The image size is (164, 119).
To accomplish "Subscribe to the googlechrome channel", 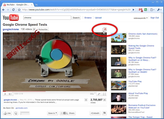I will pos(43,29).
